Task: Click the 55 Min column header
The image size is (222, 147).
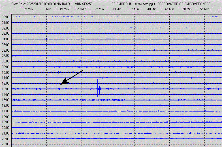Action: click(x=204, y=9)
